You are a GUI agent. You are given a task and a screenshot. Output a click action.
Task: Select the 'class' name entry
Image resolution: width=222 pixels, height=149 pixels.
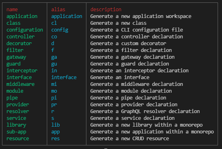[14, 23]
